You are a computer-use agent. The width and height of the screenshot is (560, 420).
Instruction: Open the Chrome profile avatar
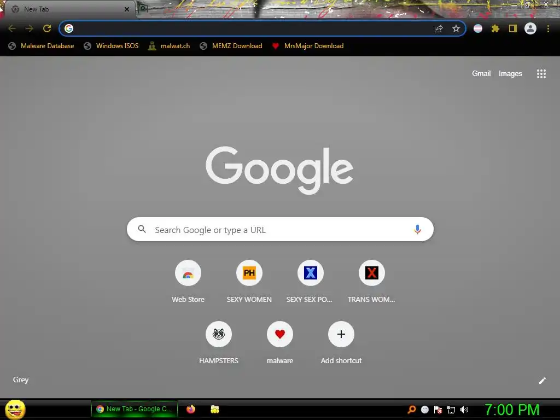click(x=530, y=28)
